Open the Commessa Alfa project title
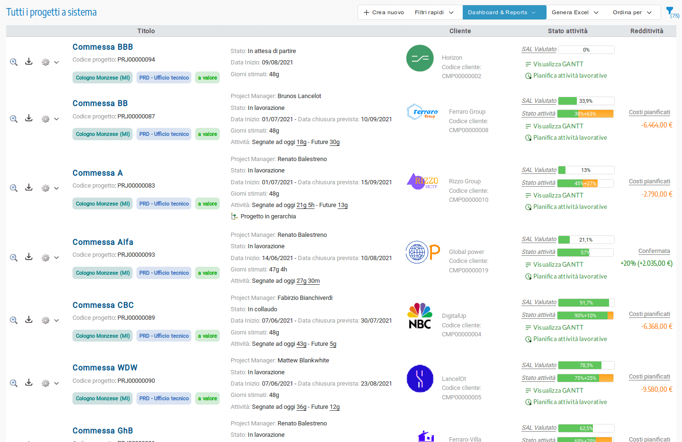The height and width of the screenshot is (442, 682). pos(103,242)
